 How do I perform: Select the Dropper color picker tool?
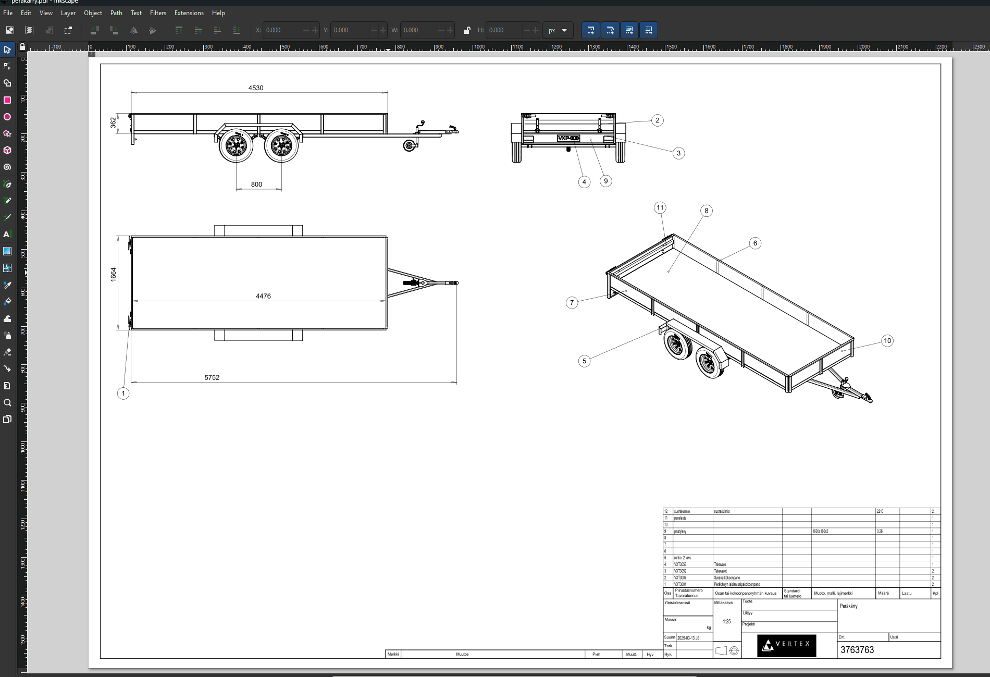(7, 285)
